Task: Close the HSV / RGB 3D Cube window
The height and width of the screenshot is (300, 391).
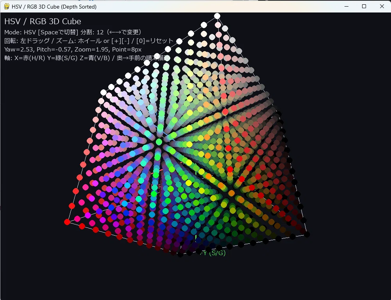Action: coord(382,7)
